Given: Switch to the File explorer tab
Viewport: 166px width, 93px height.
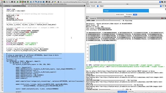Looking at the screenshot, I should coord(129,14).
